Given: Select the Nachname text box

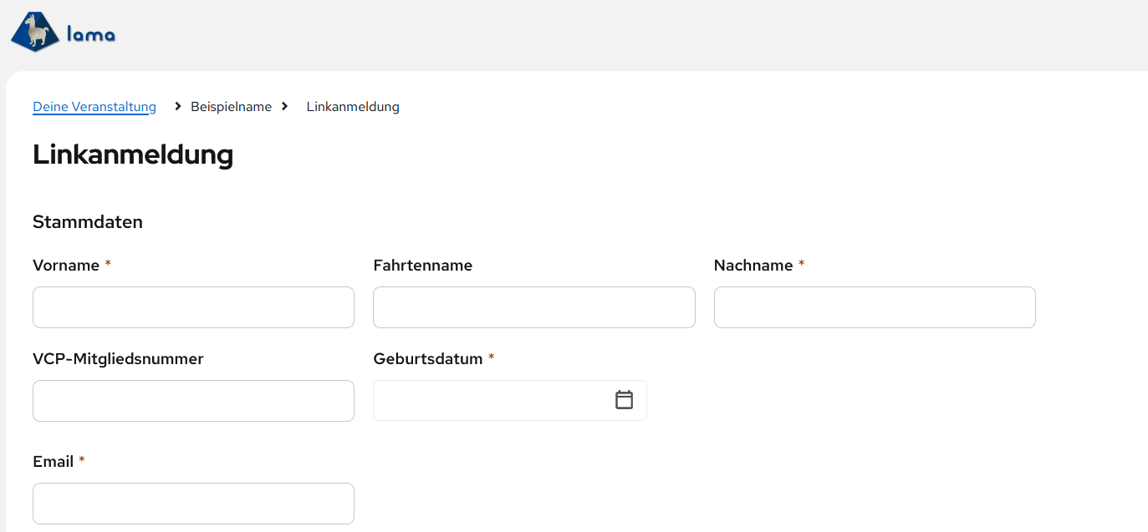Looking at the screenshot, I should point(874,307).
